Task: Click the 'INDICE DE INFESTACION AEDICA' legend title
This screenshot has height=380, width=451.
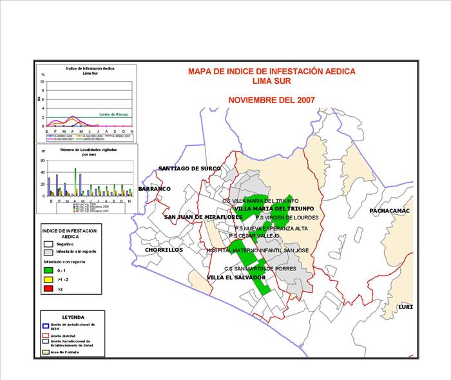Action: (x=70, y=234)
